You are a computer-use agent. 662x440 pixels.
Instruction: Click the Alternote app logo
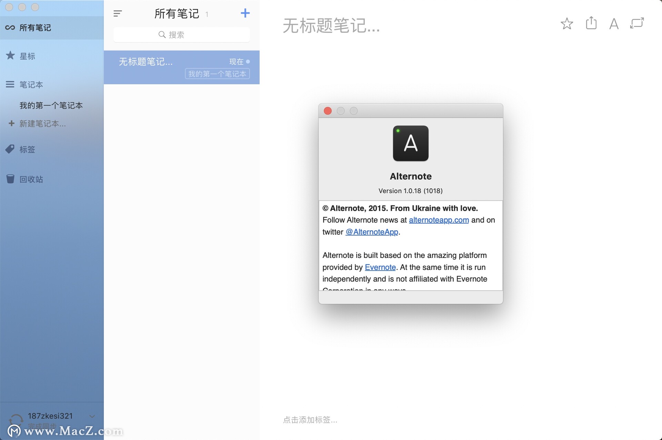click(410, 143)
